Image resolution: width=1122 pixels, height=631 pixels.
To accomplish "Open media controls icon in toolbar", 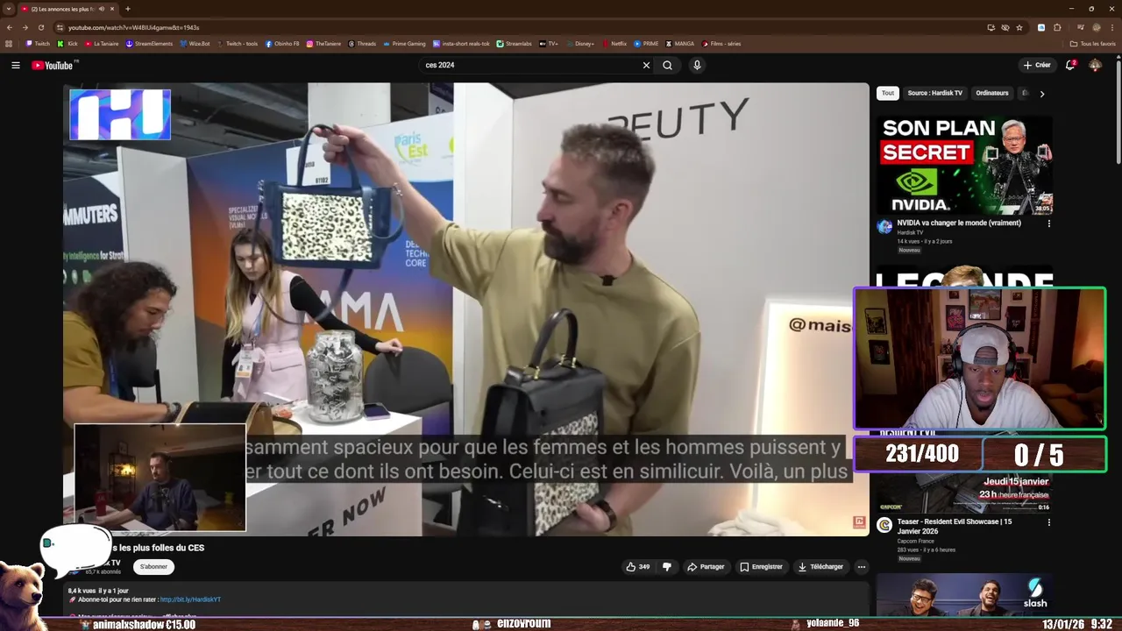I will pyautogui.click(x=1080, y=27).
